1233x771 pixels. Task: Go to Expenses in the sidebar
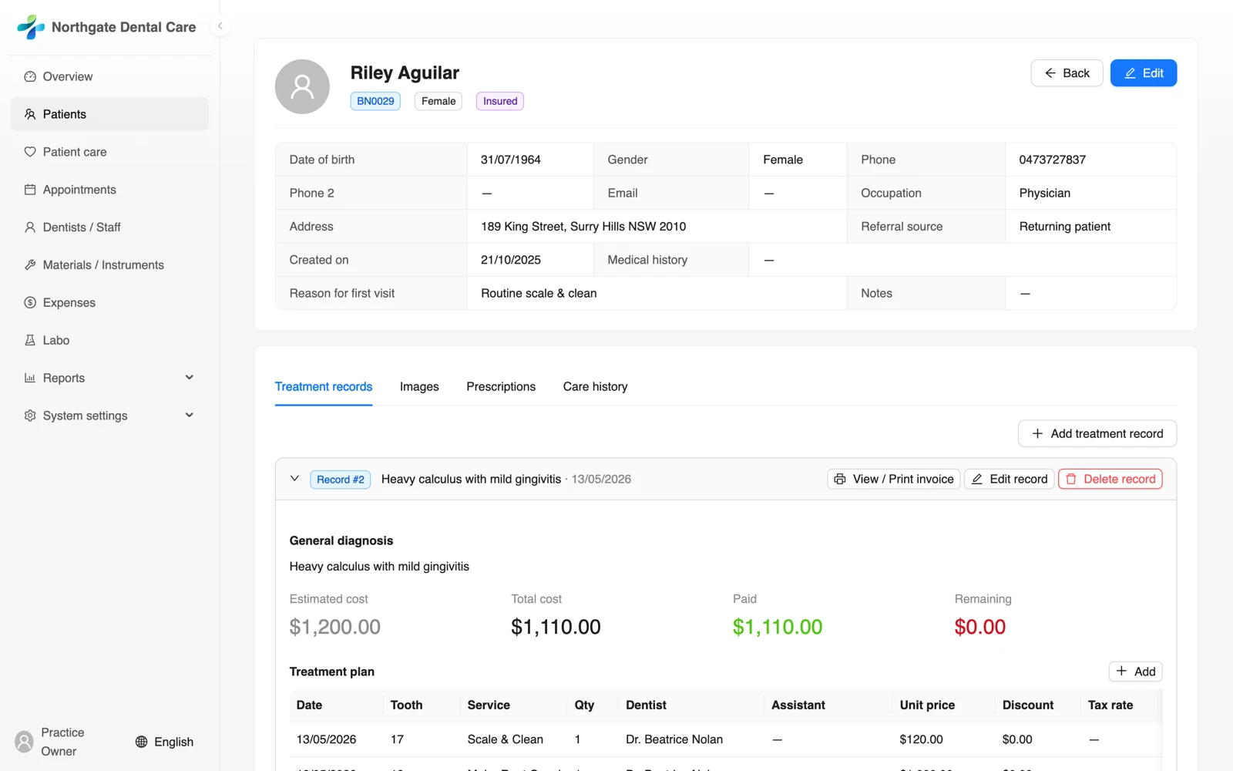pos(109,303)
